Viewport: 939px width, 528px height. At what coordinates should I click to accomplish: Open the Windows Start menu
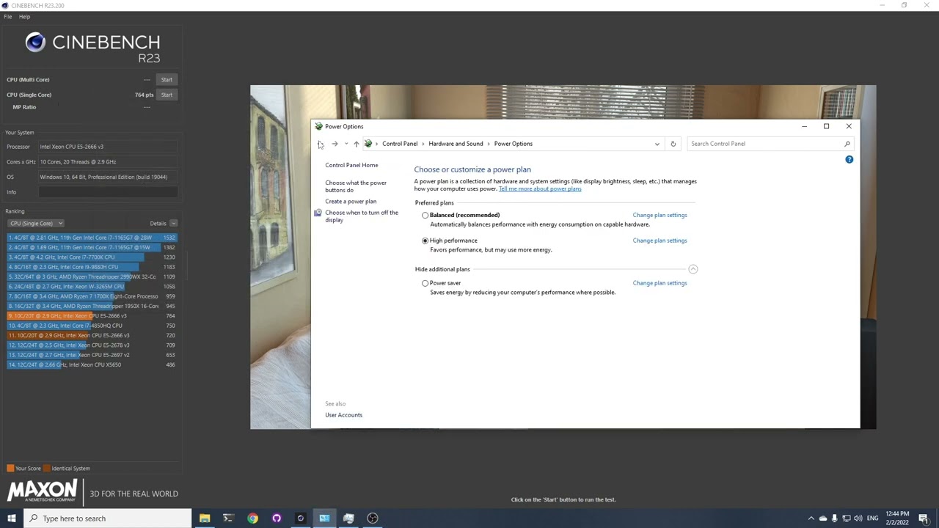(x=11, y=518)
